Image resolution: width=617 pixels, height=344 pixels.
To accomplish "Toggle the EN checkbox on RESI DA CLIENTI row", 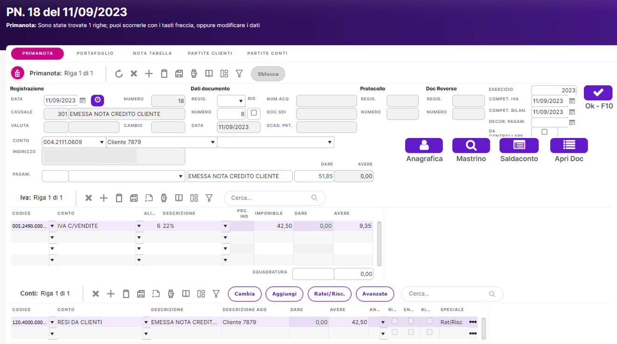I will click(411, 321).
